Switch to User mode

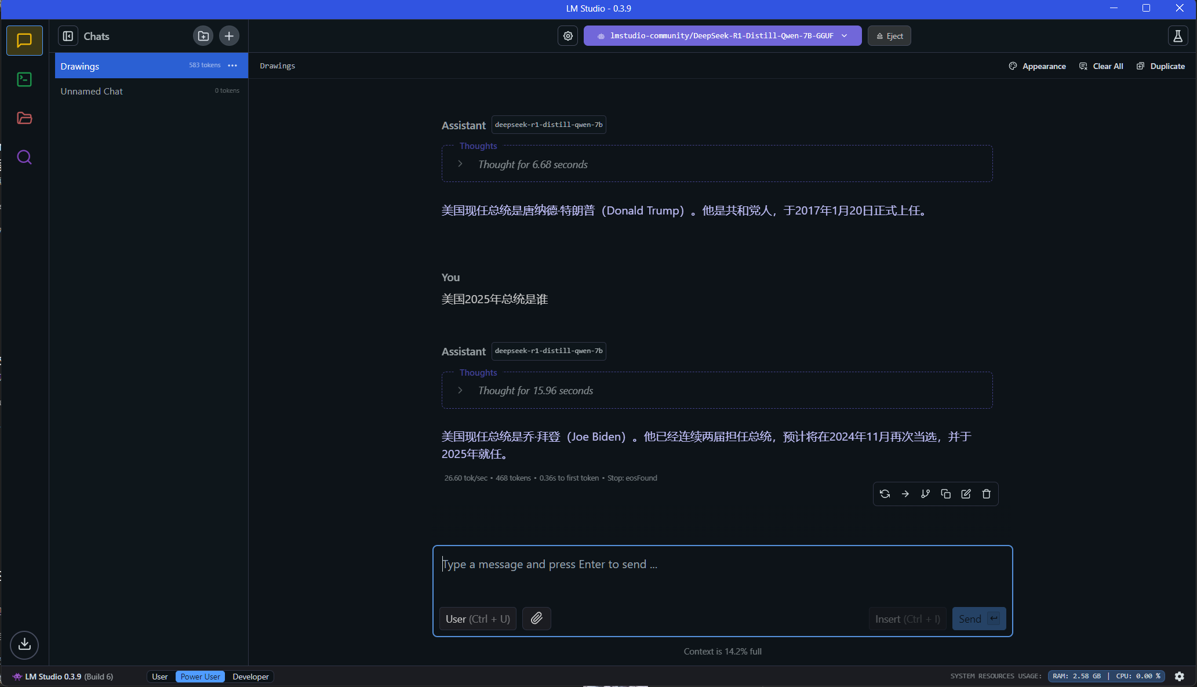pos(159,677)
